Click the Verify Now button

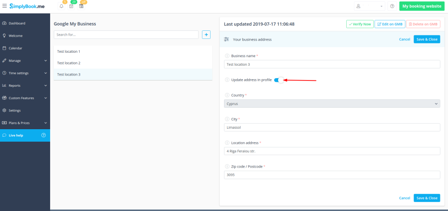(x=360, y=24)
